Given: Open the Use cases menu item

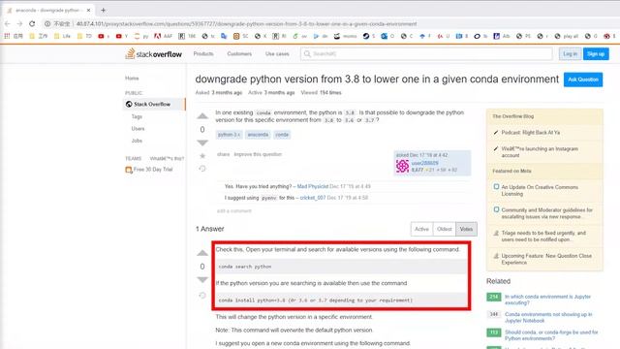Looking at the screenshot, I should (277, 54).
